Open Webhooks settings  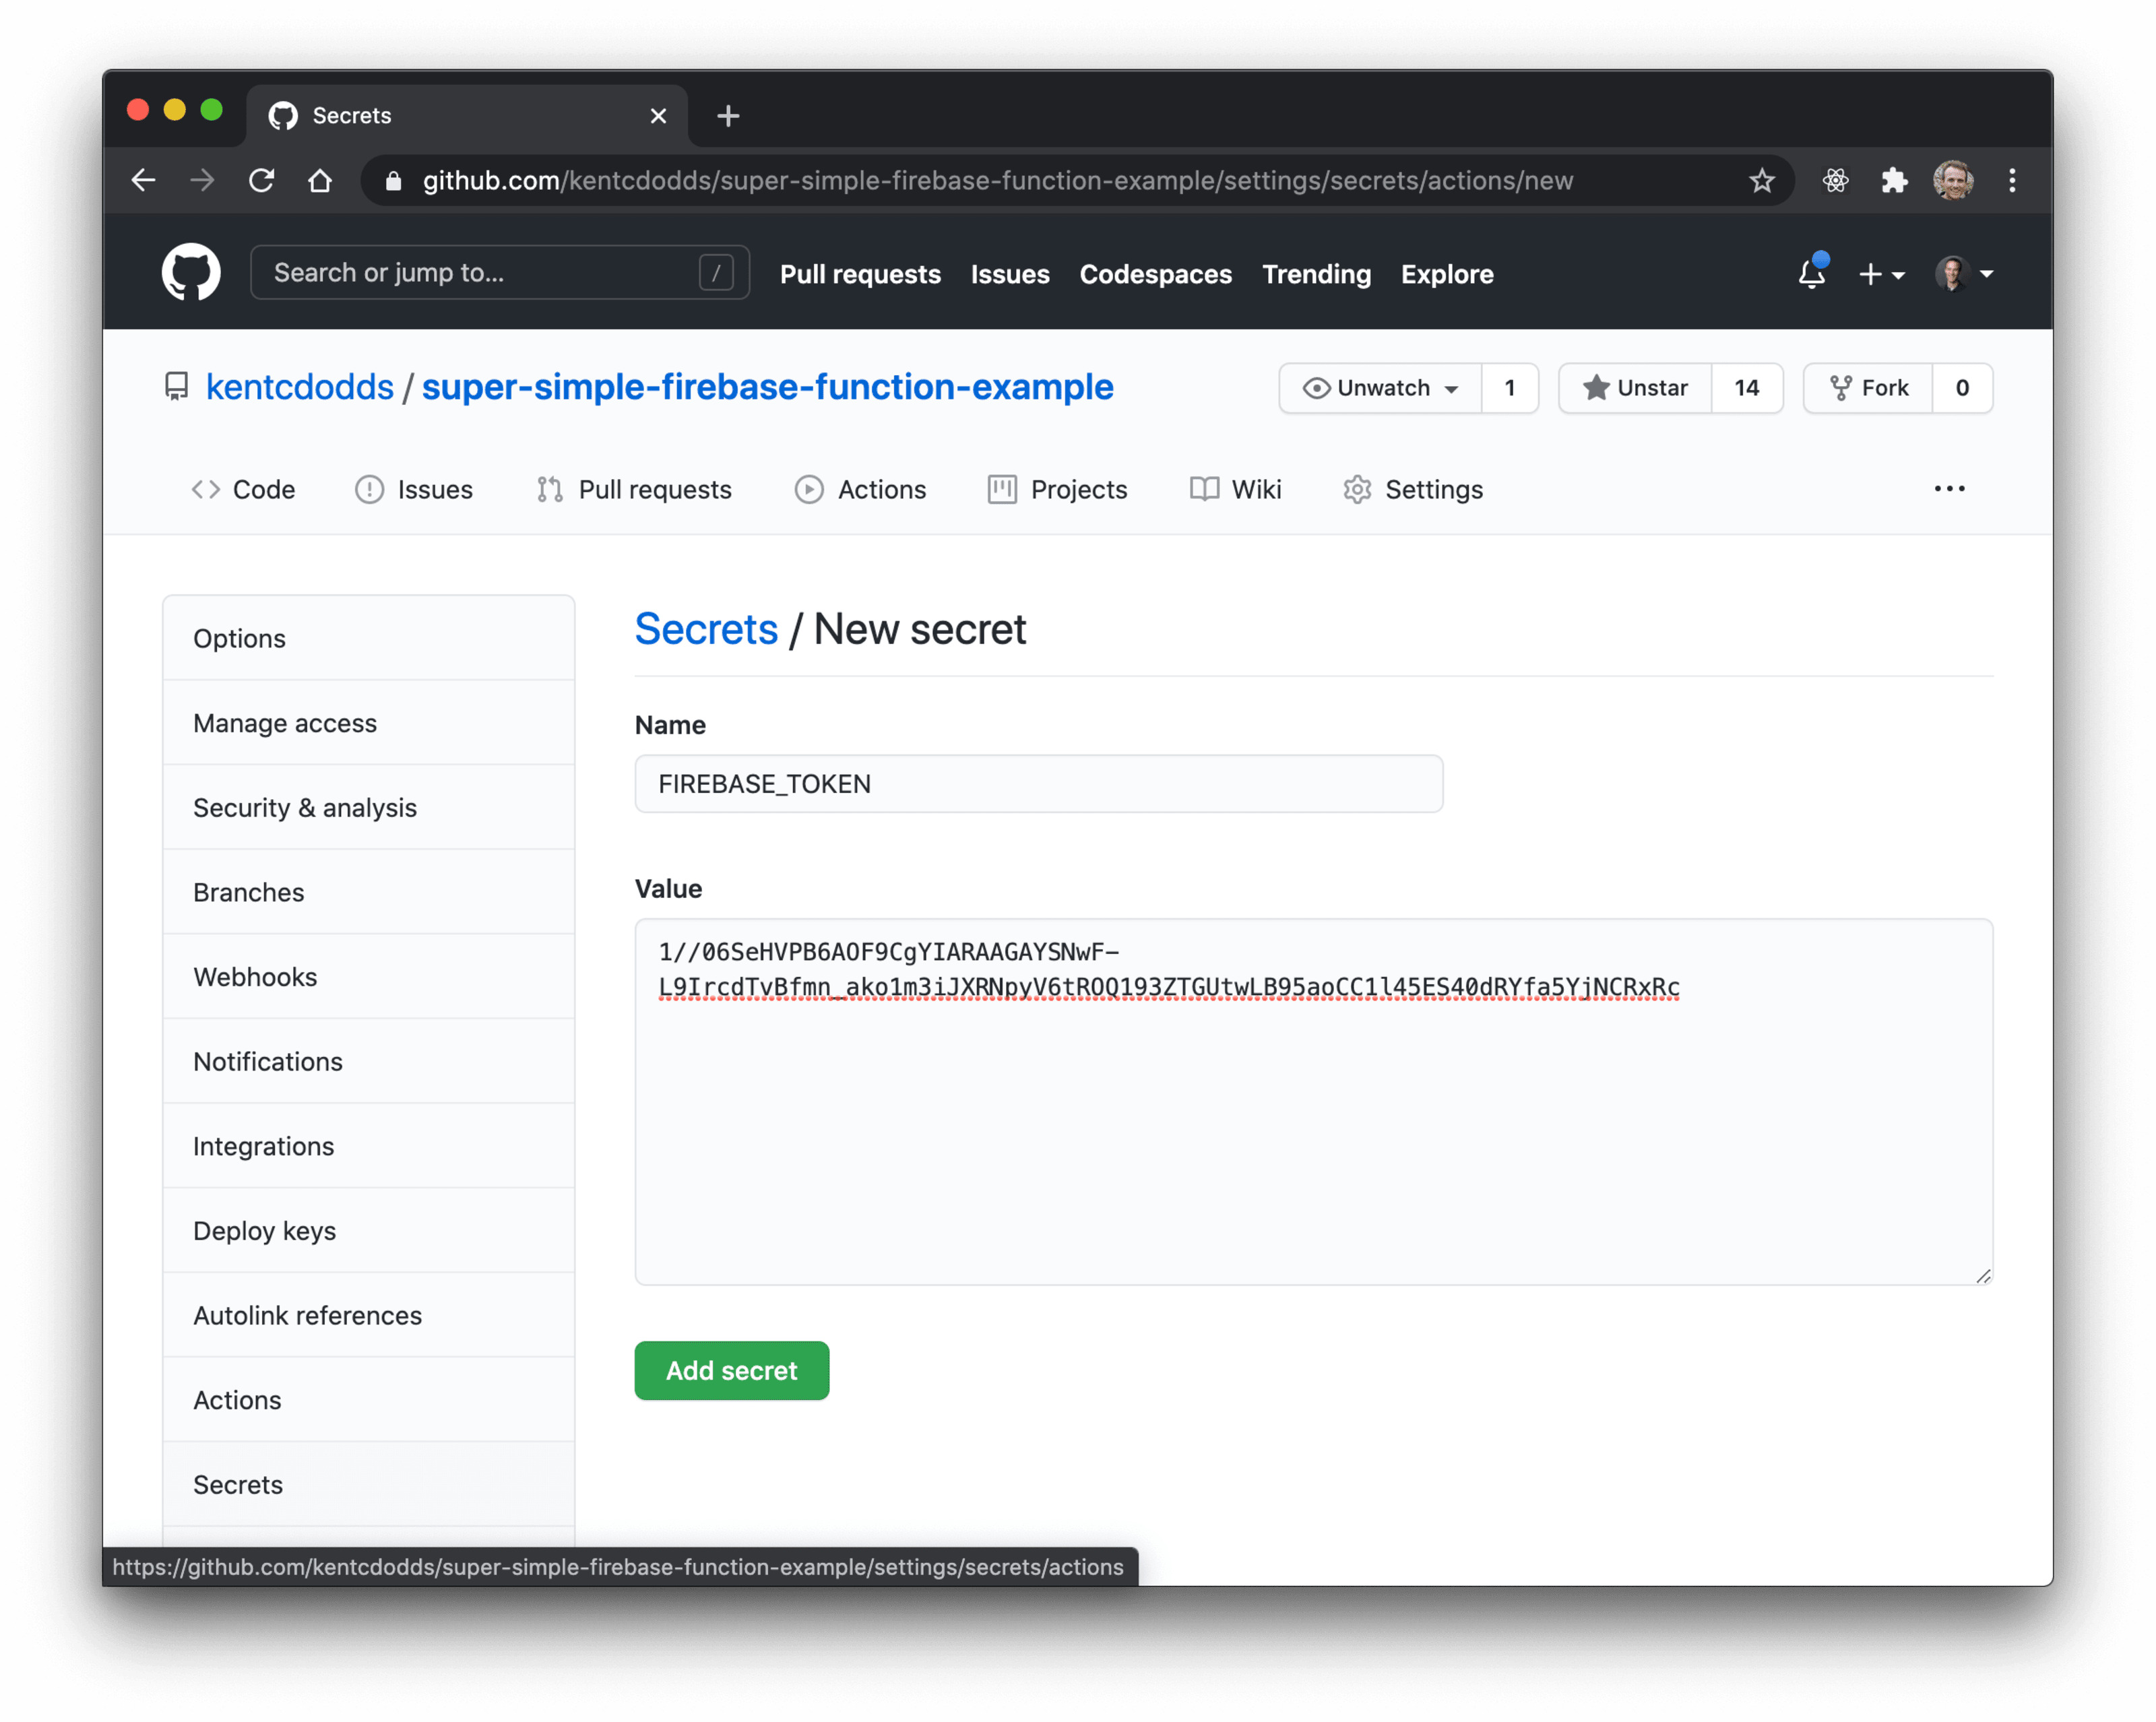(369, 977)
